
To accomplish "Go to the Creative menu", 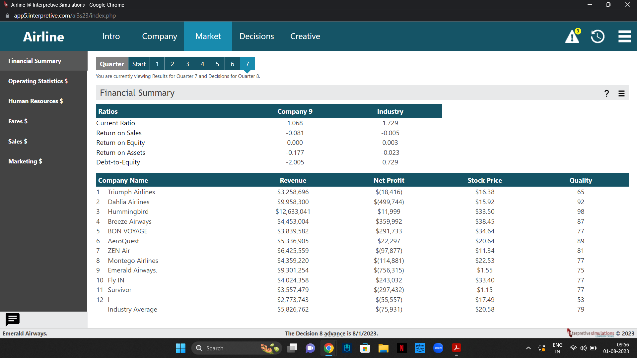I will click(x=305, y=36).
